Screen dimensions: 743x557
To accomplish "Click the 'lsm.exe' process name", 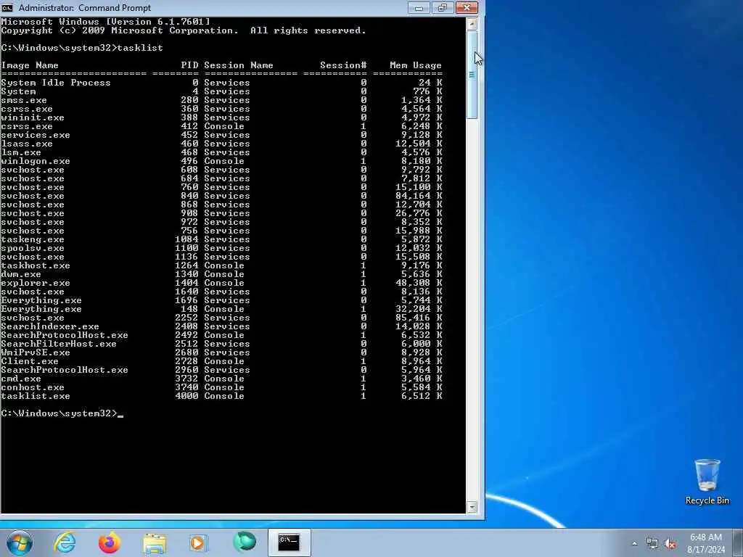I will coord(21,152).
